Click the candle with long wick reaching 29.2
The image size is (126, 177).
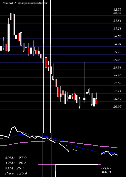point(84,99)
